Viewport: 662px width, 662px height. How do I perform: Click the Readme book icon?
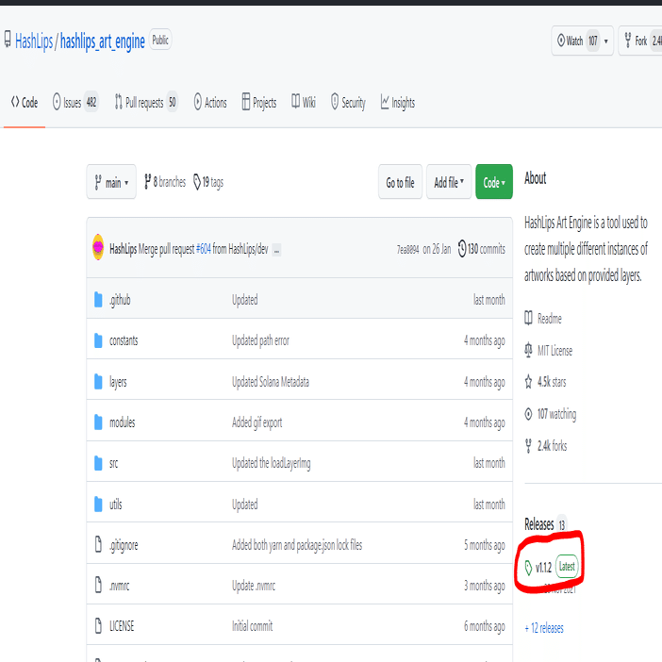[x=528, y=318]
